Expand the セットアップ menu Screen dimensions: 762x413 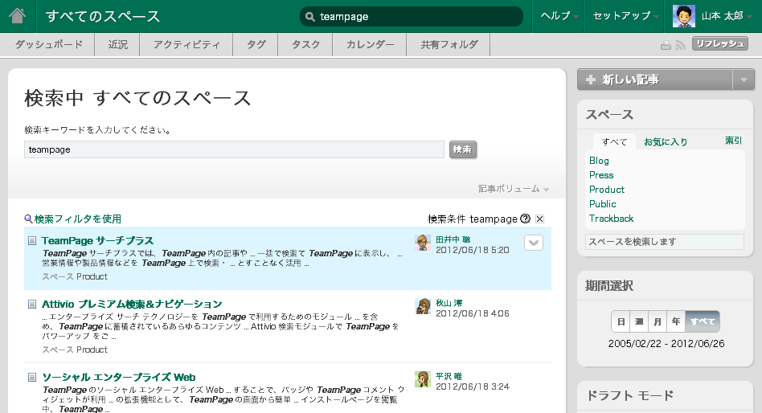pyautogui.click(x=625, y=16)
